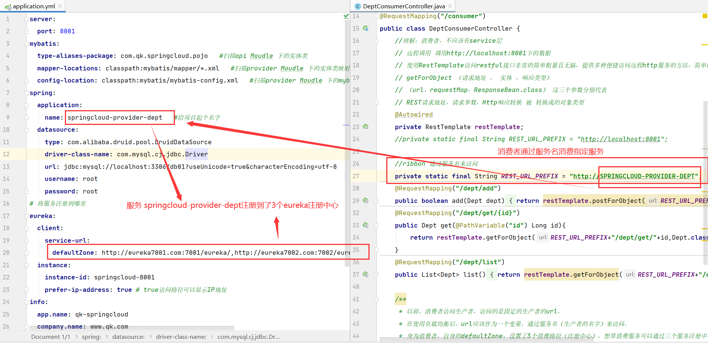Image resolution: width=708 pixels, height=343 pixels.
Task: Collapse the eureka: block fold marker
Action: tap(27, 216)
